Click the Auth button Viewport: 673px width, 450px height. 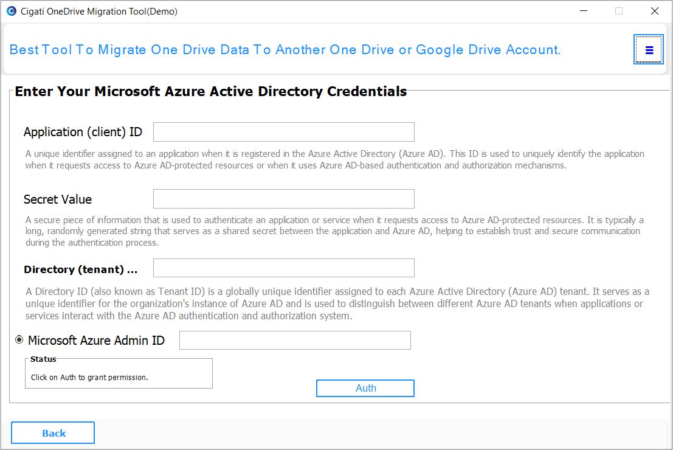click(365, 388)
